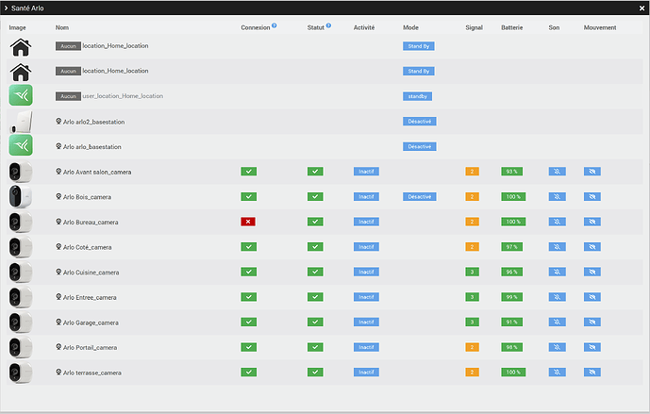The height and width of the screenshot is (414, 650).
Task: Click the motion hidden icon for Arlo terrasse_camera
Action: 592,373
